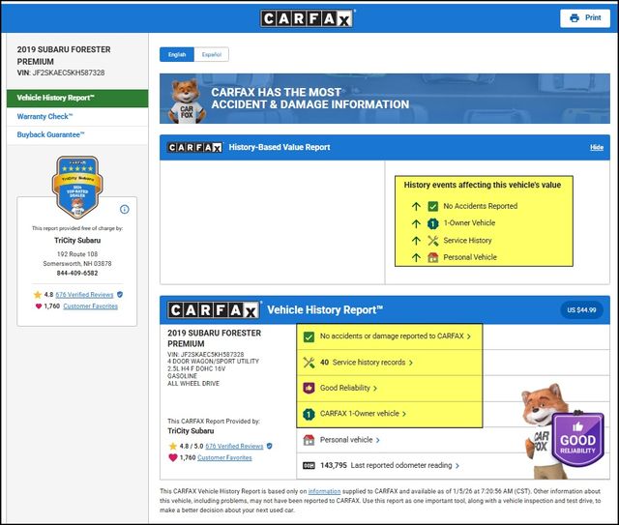This screenshot has height=525, width=619.
Task: Open Buyback Guarantee in sidebar
Action: point(50,134)
